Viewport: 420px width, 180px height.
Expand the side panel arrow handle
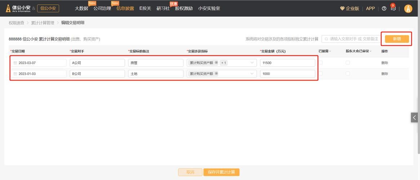pyautogui.click(x=414, y=117)
